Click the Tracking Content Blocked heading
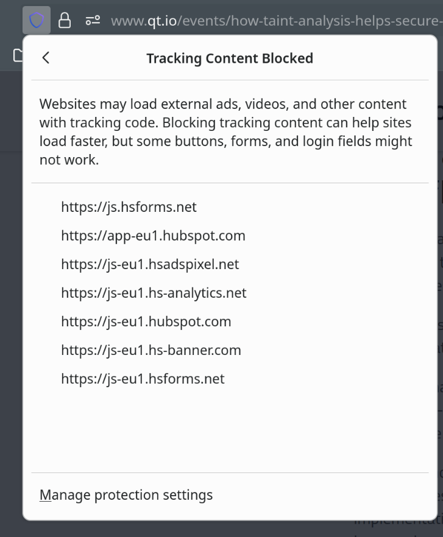Screen dimensions: 443x537 229,58
